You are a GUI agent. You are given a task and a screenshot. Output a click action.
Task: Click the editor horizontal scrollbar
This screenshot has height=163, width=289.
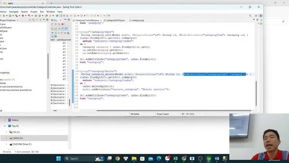coord(174,110)
